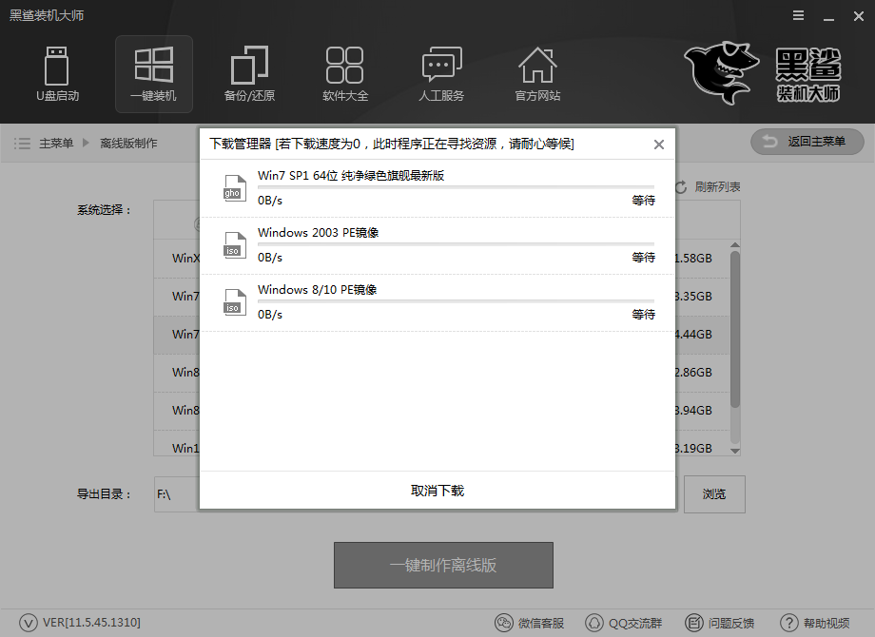Visit the 官方网站 via its icon
Screen dimensions: 875x637
pos(537,74)
